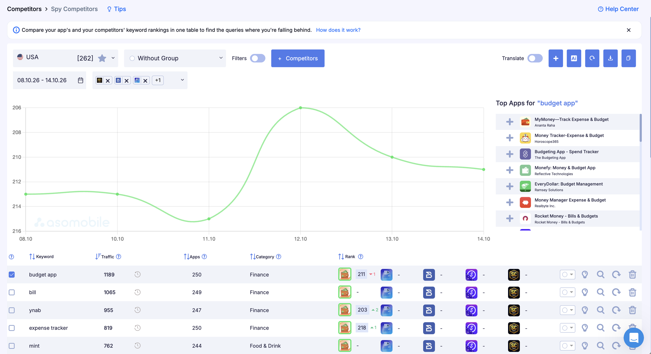Image resolution: width=651 pixels, height=354 pixels.
Task: Click the copy icon button in toolbar
Action: pos(628,58)
